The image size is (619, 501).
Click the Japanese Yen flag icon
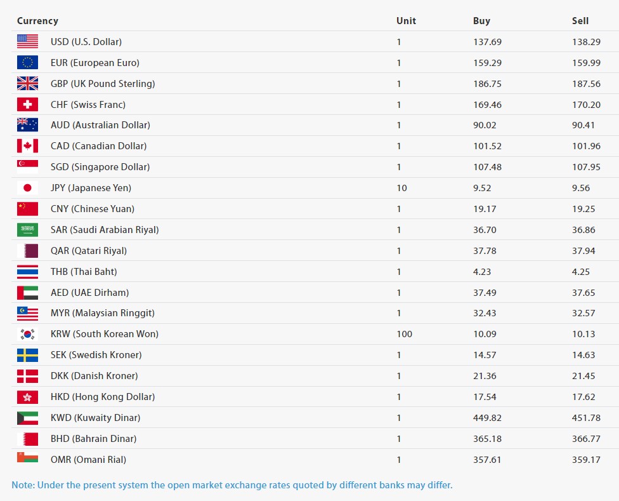pyautogui.click(x=27, y=188)
